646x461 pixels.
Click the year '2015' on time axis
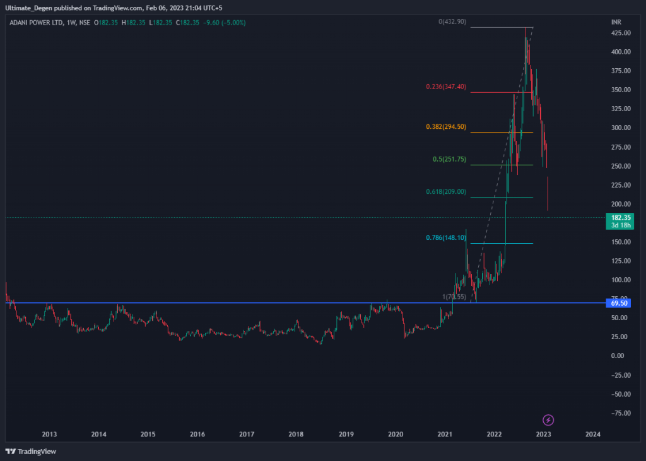tap(148, 434)
